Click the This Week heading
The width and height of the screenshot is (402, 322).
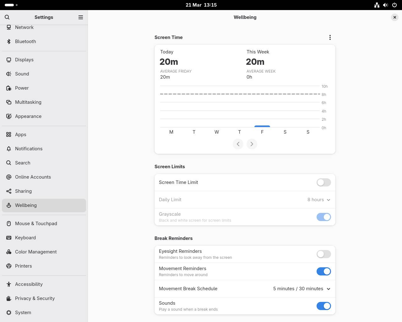tap(258, 52)
